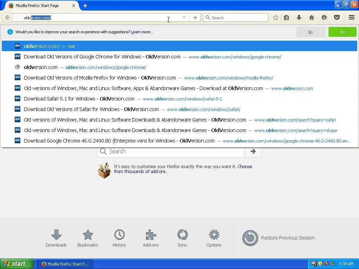
Task: Click the Back arrow button
Action: [x=7, y=18]
